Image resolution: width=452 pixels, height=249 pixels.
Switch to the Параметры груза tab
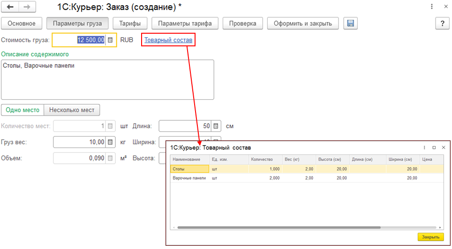(x=77, y=23)
